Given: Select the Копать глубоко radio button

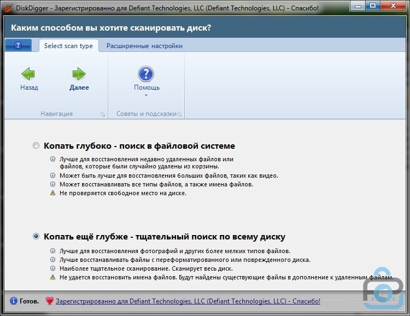Looking at the screenshot, I should click(x=36, y=145).
